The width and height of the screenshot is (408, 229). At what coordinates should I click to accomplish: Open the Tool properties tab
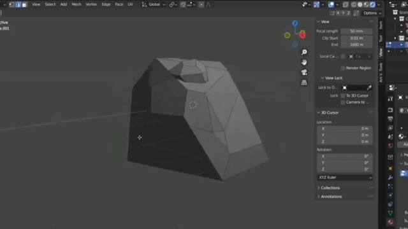pos(390,99)
